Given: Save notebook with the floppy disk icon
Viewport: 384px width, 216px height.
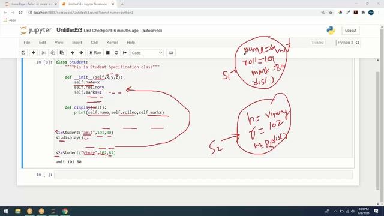Looking at the screenshot, I should [x=23, y=53].
